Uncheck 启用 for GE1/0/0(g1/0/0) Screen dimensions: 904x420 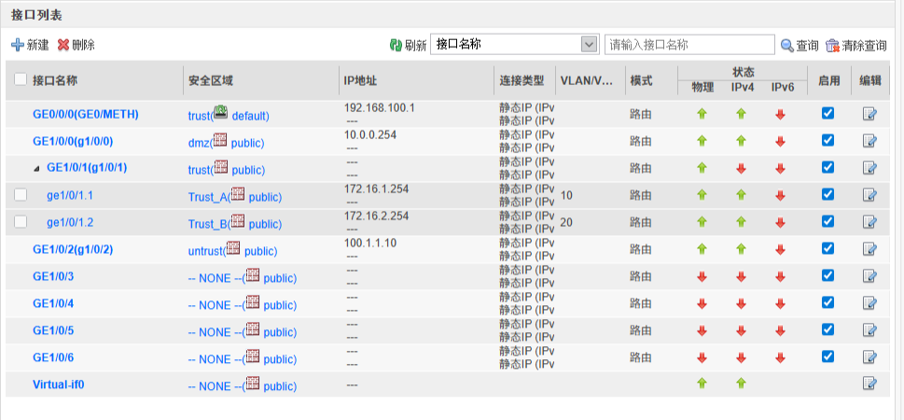828,140
